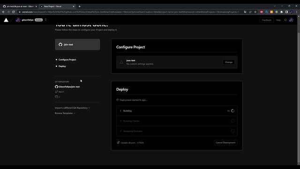300x169 pixels.
Task: Open the green extension icon in toolbar
Action: (277, 12)
